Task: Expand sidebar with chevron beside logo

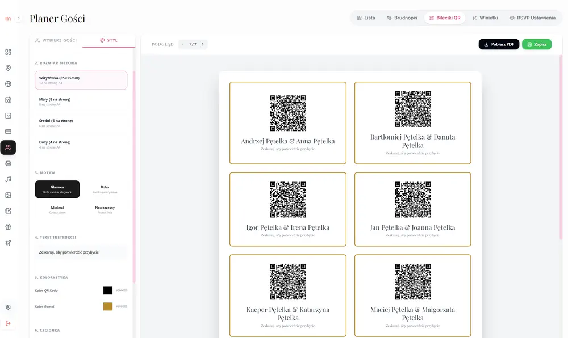Action: [x=19, y=18]
